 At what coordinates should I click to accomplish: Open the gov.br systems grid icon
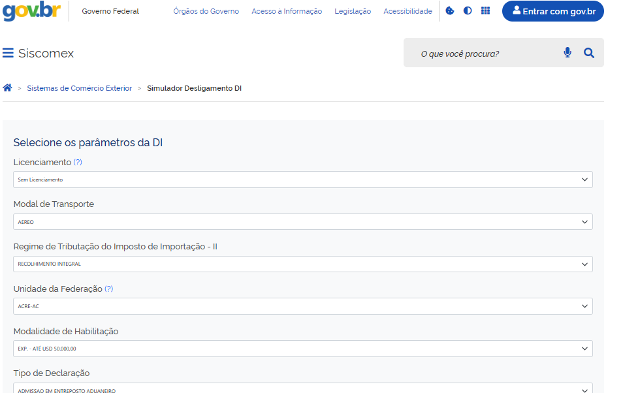pyautogui.click(x=485, y=11)
